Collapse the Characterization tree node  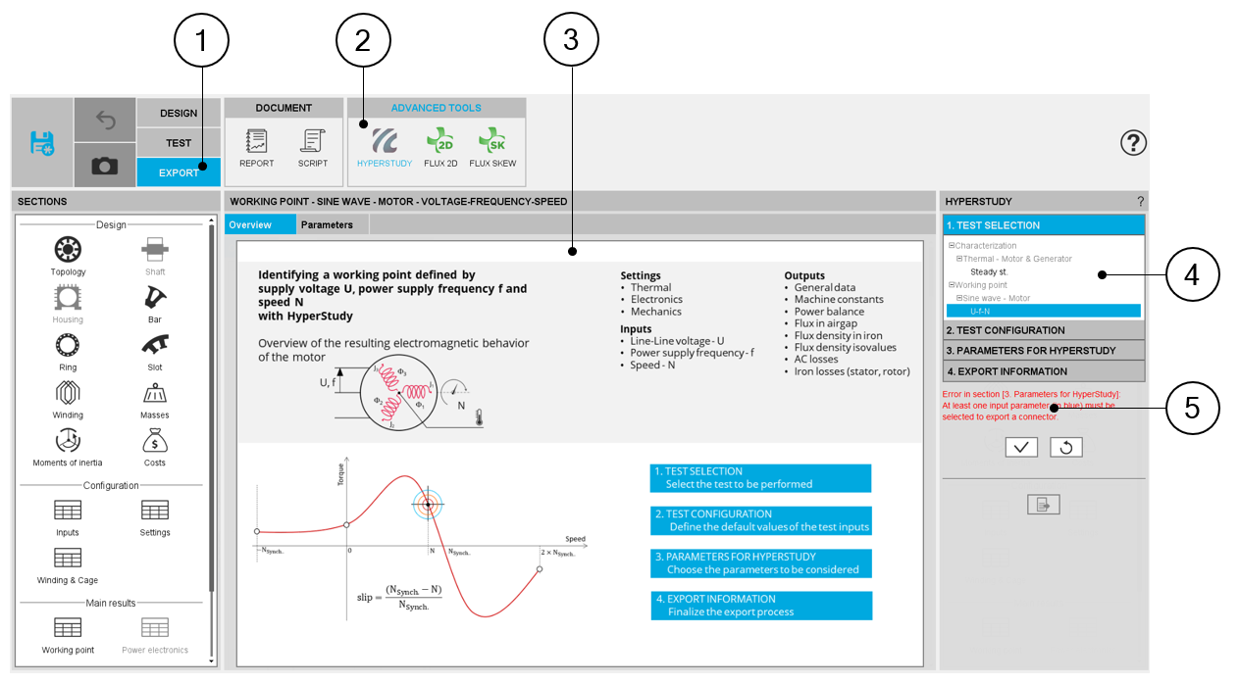[952, 246]
